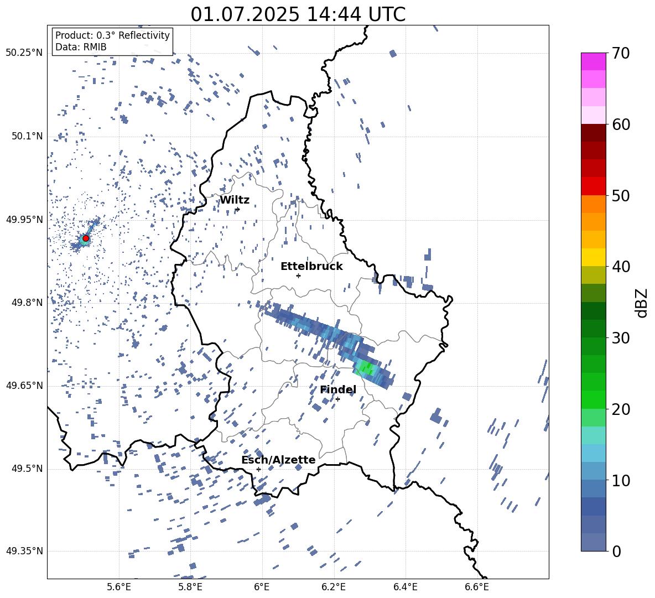Click the Findel location label
Screen dimensions: 655x598
pos(338,389)
